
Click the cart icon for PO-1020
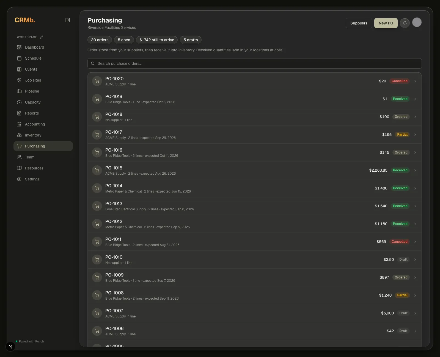pyautogui.click(x=97, y=81)
